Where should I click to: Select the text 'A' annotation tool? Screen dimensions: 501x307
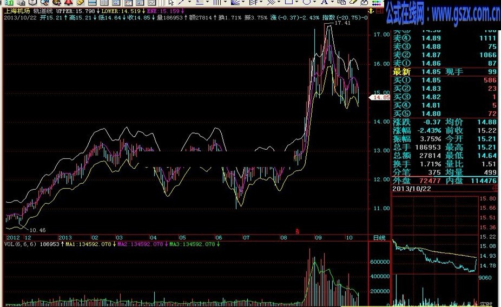tap(324, 2)
